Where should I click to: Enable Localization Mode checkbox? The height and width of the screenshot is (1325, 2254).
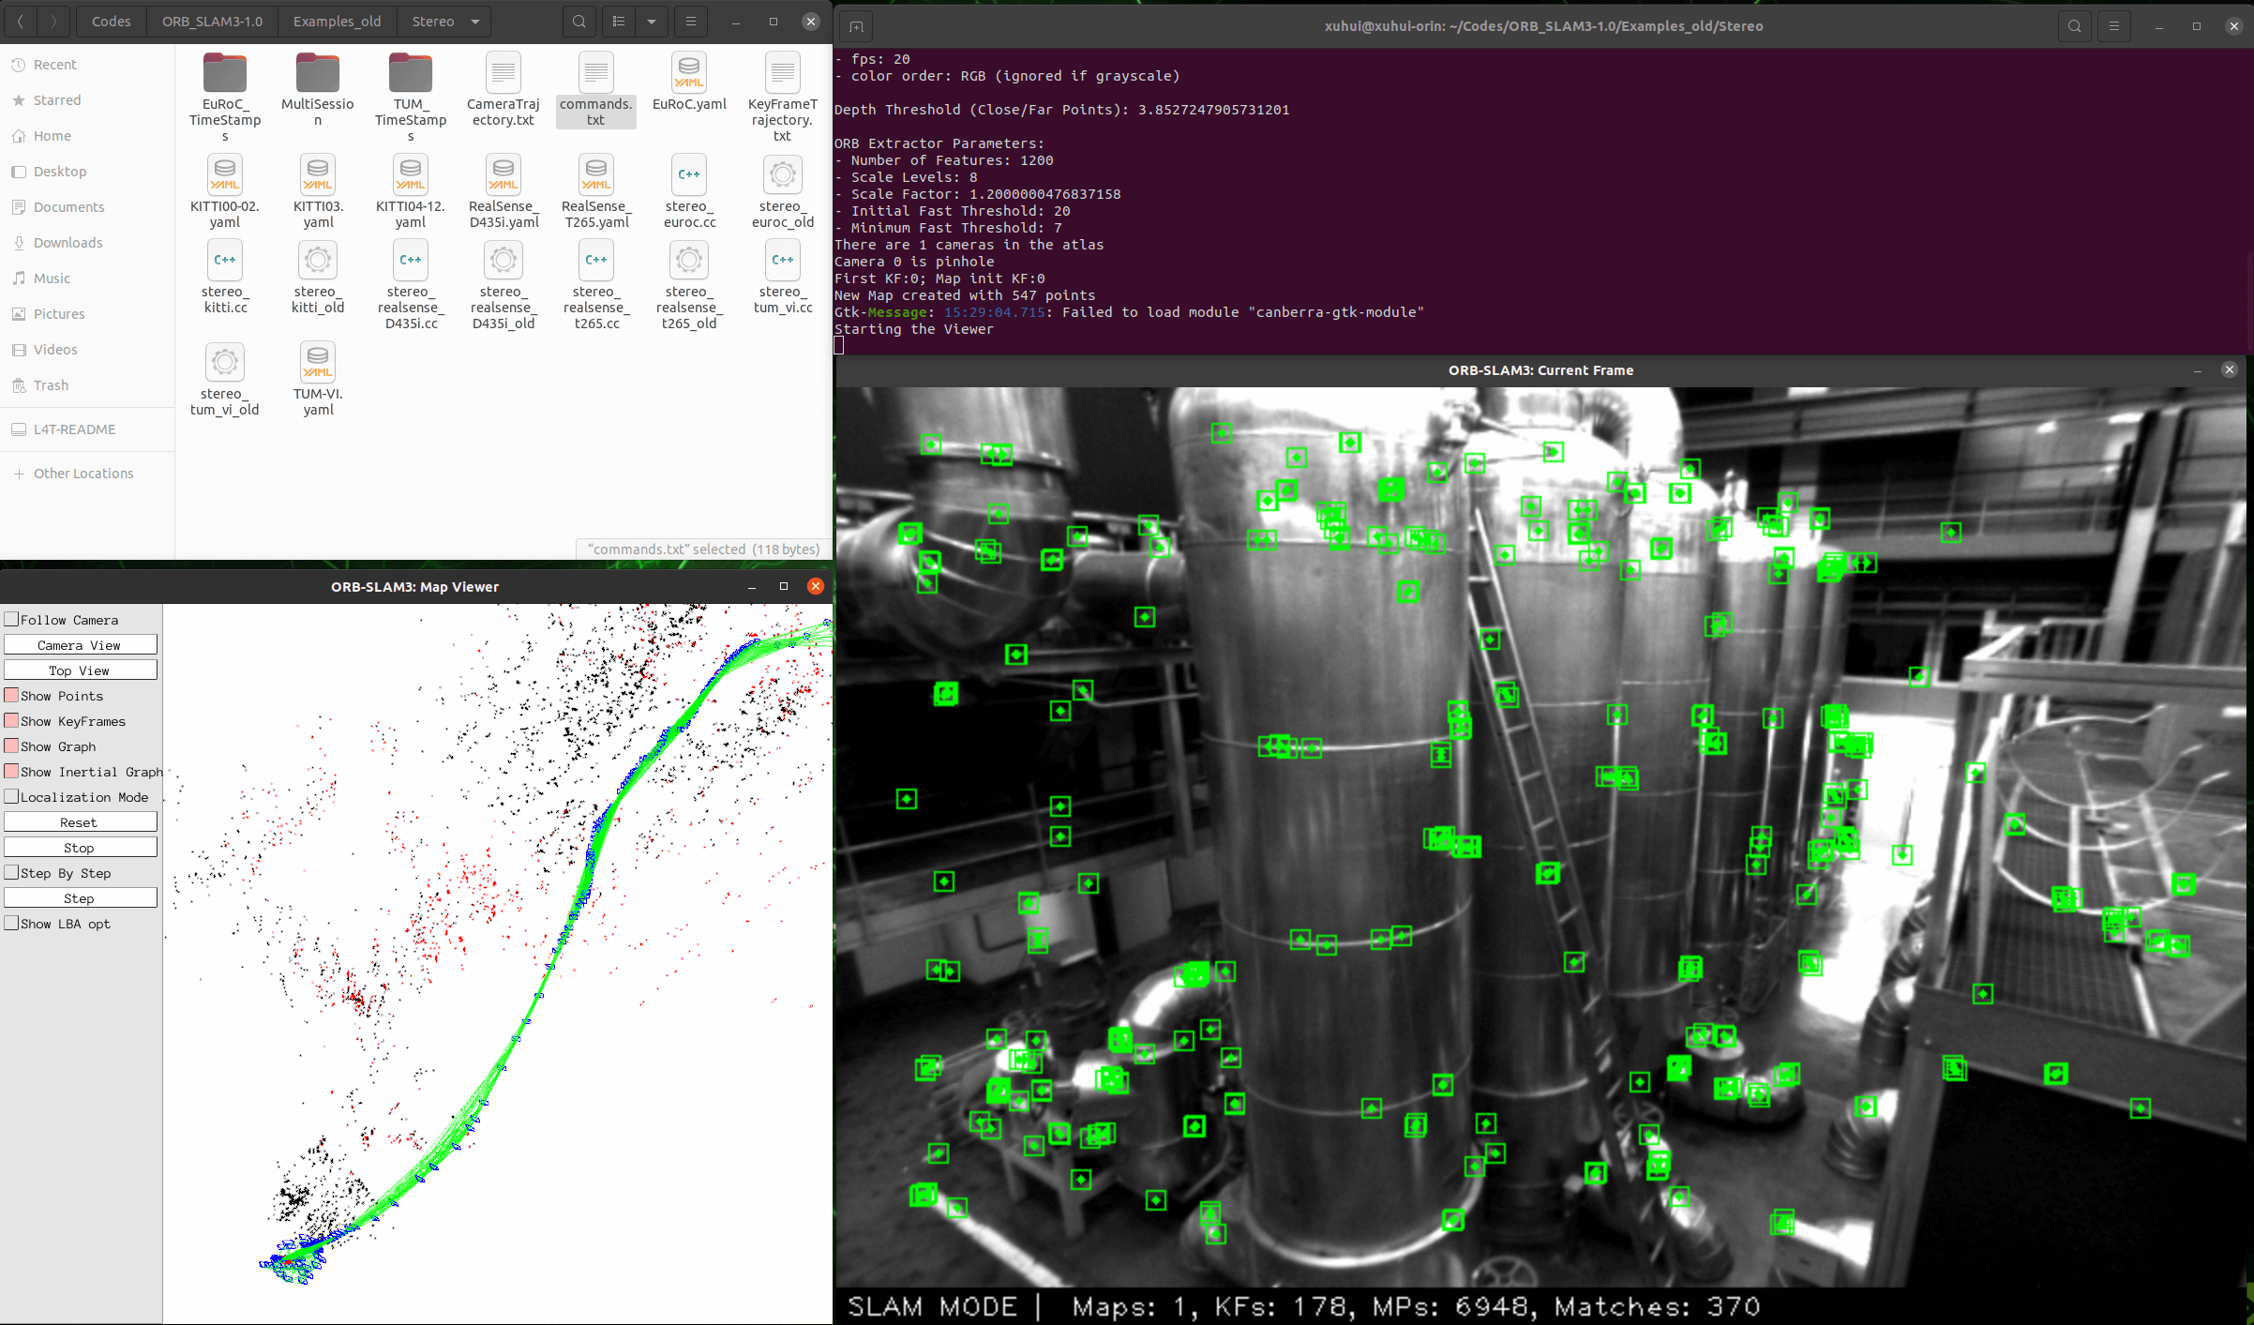pyautogui.click(x=12, y=796)
